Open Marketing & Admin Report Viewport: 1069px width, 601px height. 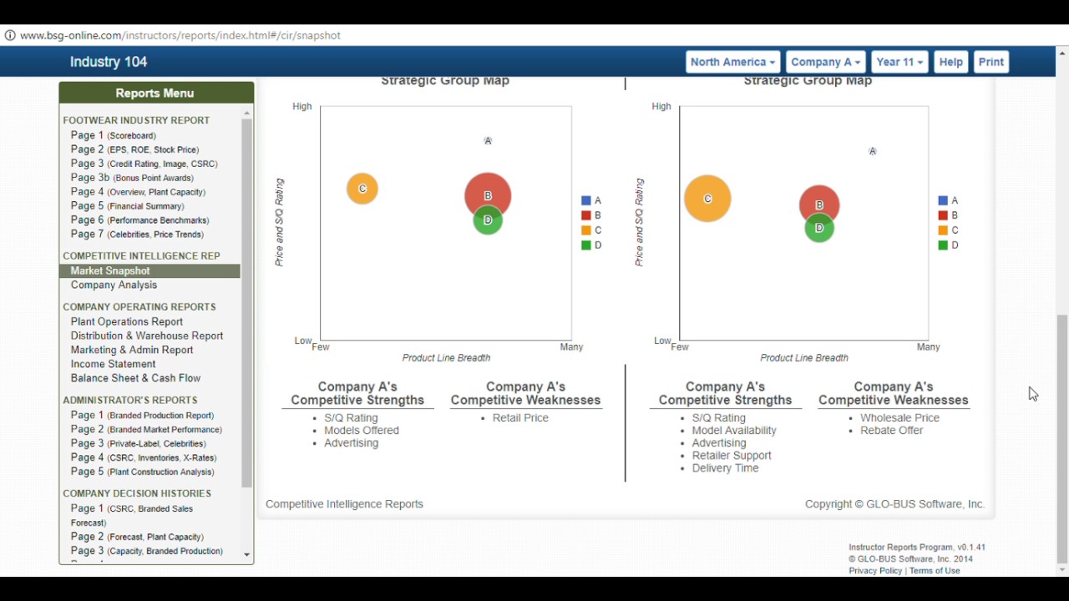tap(132, 350)
